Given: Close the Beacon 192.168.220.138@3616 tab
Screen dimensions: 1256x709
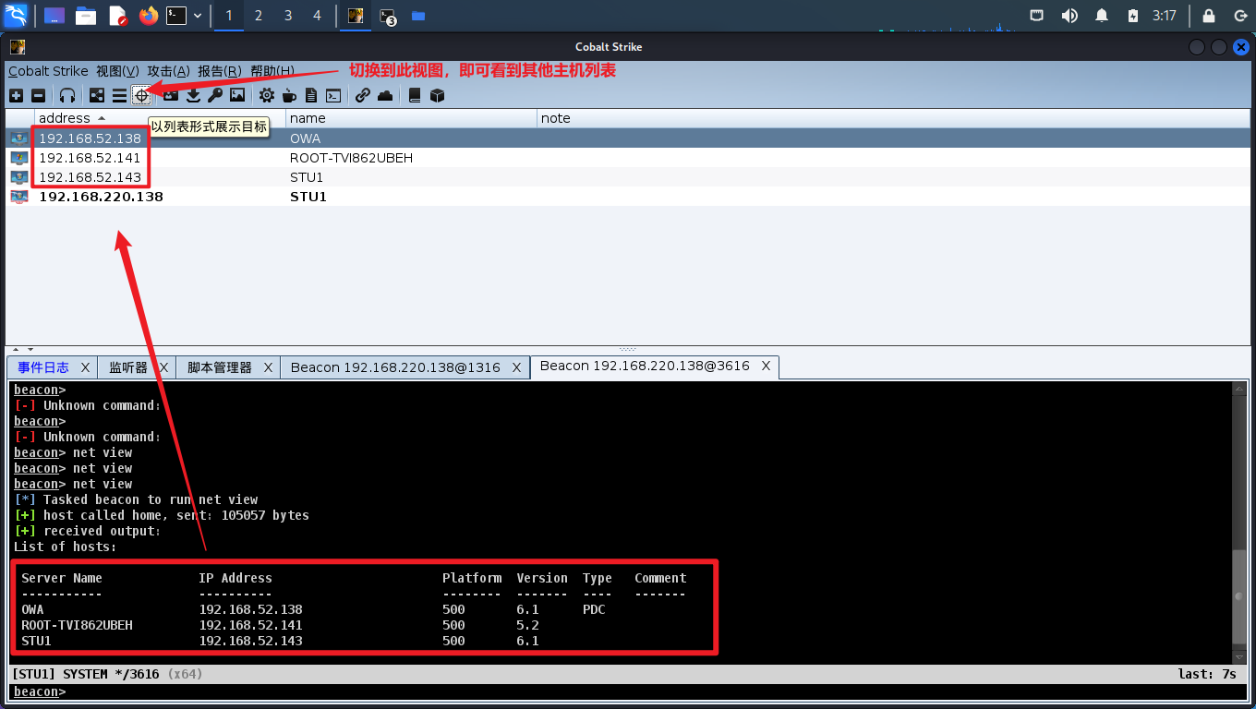Looking at the screenshot, I should [x=766, y=367].
